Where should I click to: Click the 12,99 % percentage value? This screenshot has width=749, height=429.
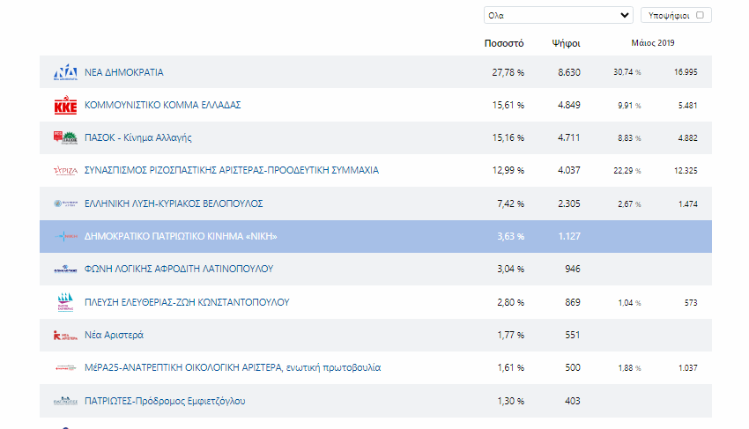coord(508,171)
